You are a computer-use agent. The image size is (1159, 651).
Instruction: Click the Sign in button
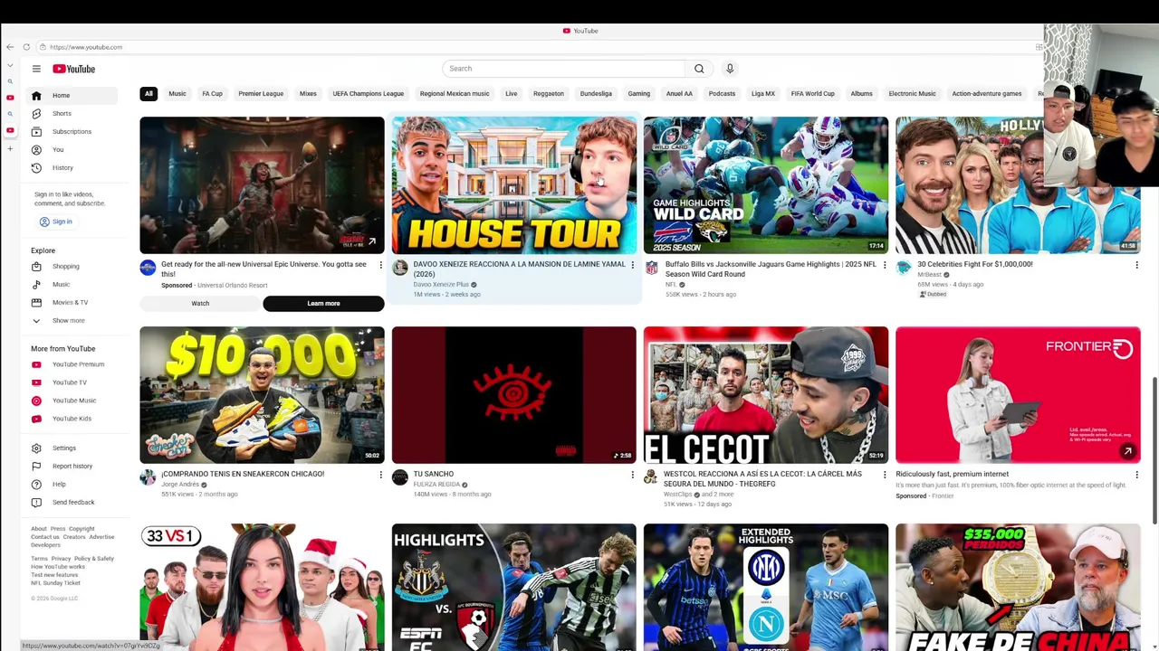[56, 222]
